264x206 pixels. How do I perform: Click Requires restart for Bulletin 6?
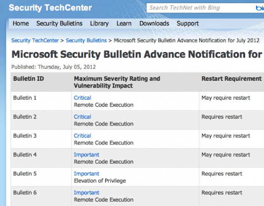point(222,193)
